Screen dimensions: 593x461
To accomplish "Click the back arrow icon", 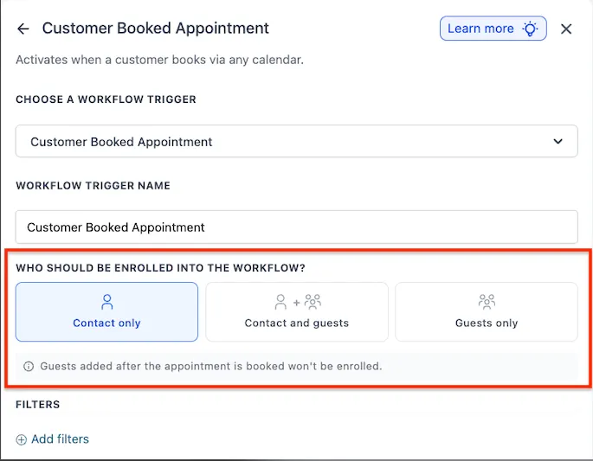I will [x=23, y=29].
